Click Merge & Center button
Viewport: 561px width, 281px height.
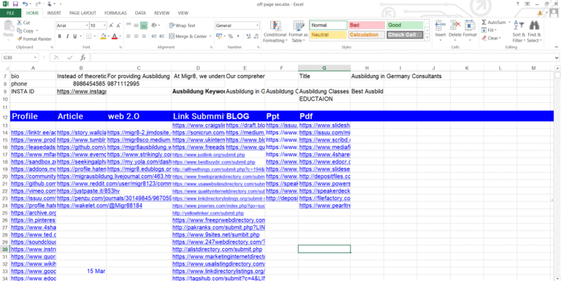[x=188, y=36]
